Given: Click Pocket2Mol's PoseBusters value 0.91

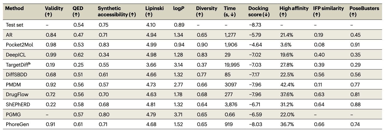Looking at the screenshot, I should [x=354, y=45].
